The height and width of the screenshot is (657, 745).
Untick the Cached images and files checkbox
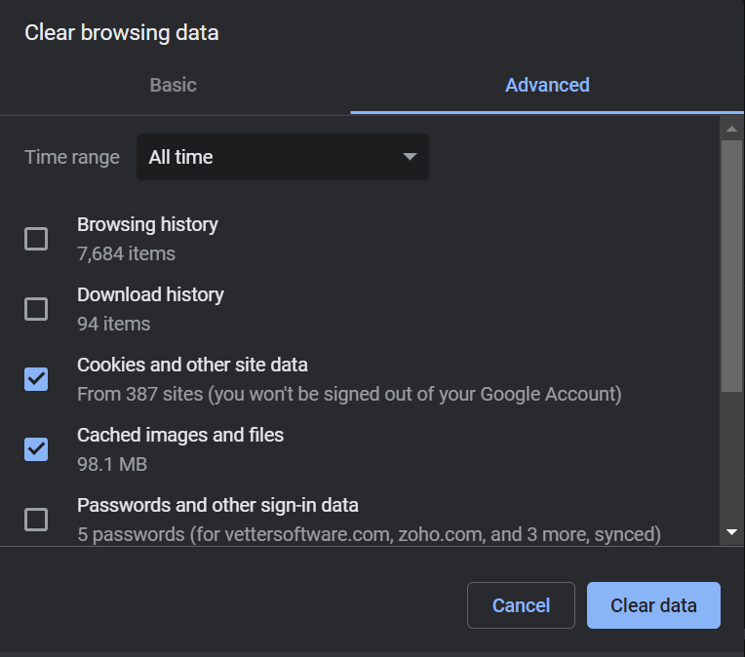tap(36, 449)
